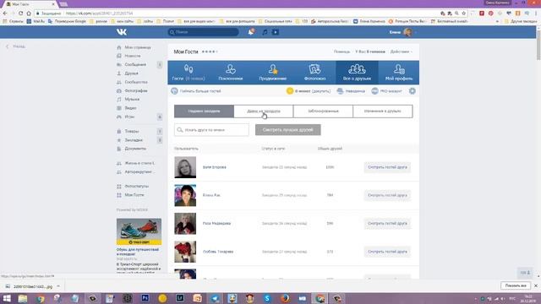541x304 pixels.
Task: Open Друзья in sidebar
Action: [131, 73]
